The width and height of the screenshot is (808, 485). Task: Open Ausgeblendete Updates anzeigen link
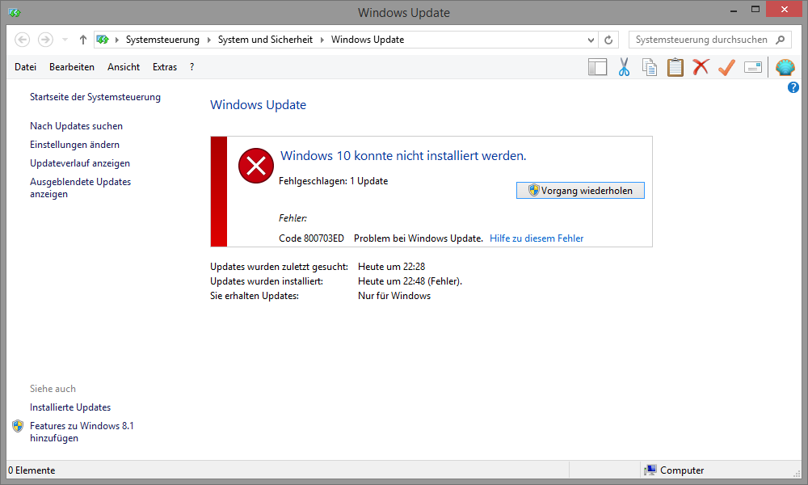(x=80, y=188)
